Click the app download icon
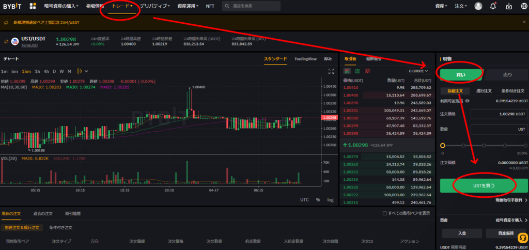This screenshot has height=250, width=529. pos(509,6)
